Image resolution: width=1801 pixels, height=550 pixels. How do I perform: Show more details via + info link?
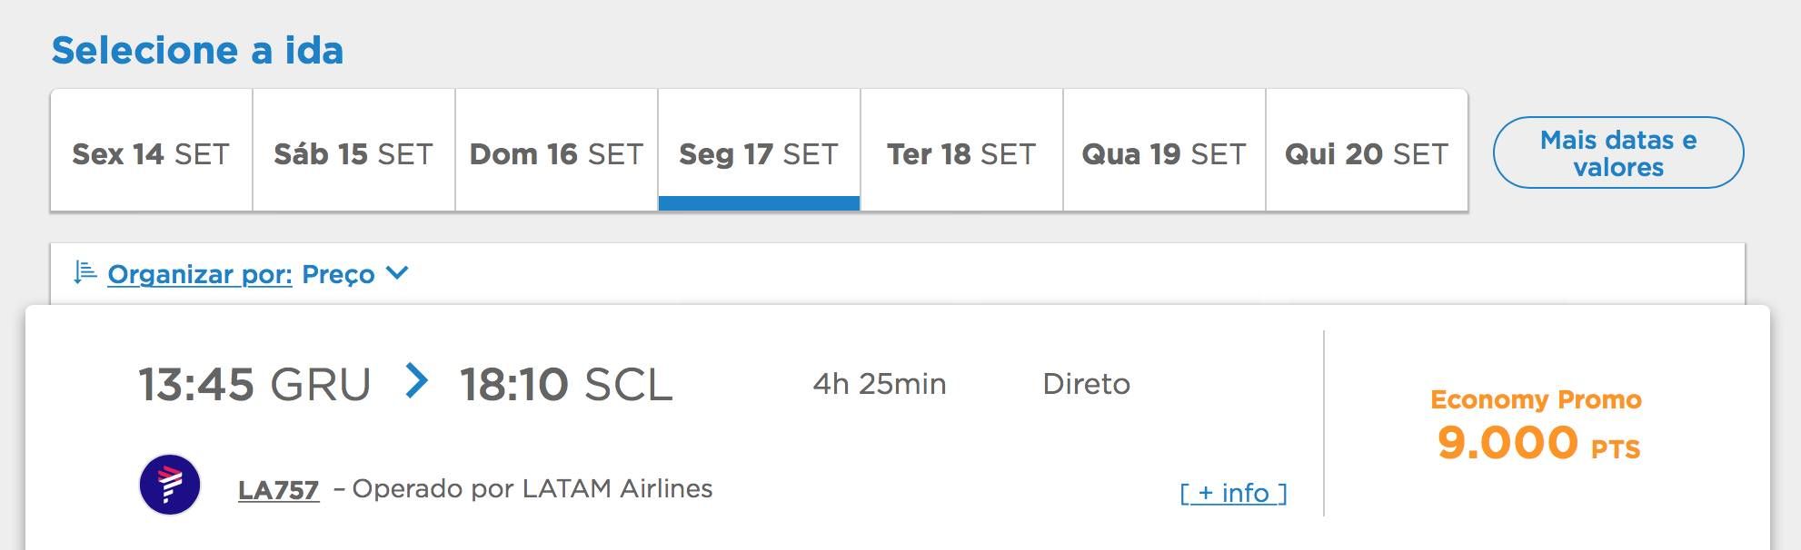(1233, 493)
